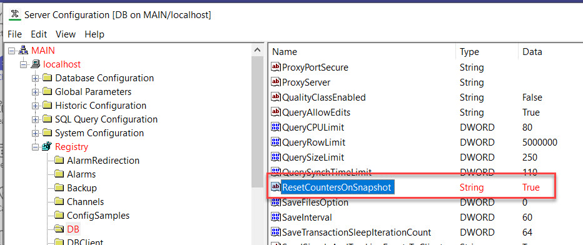583x245 pixels.
Task: Select the Alarms registry key
Action: [x=81, y=174]
